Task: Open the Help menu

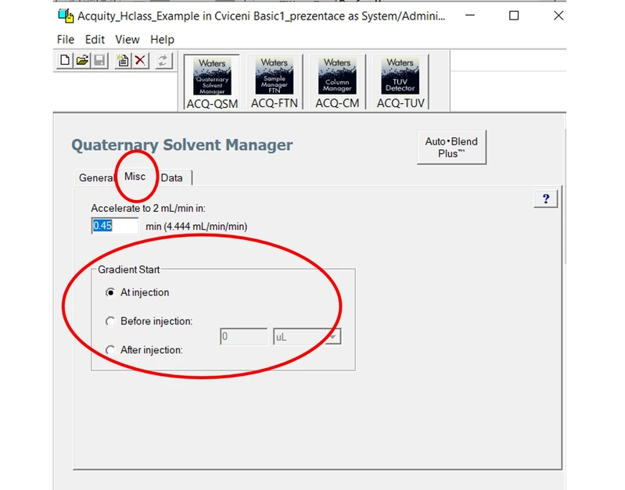Action: pos(162,39)
